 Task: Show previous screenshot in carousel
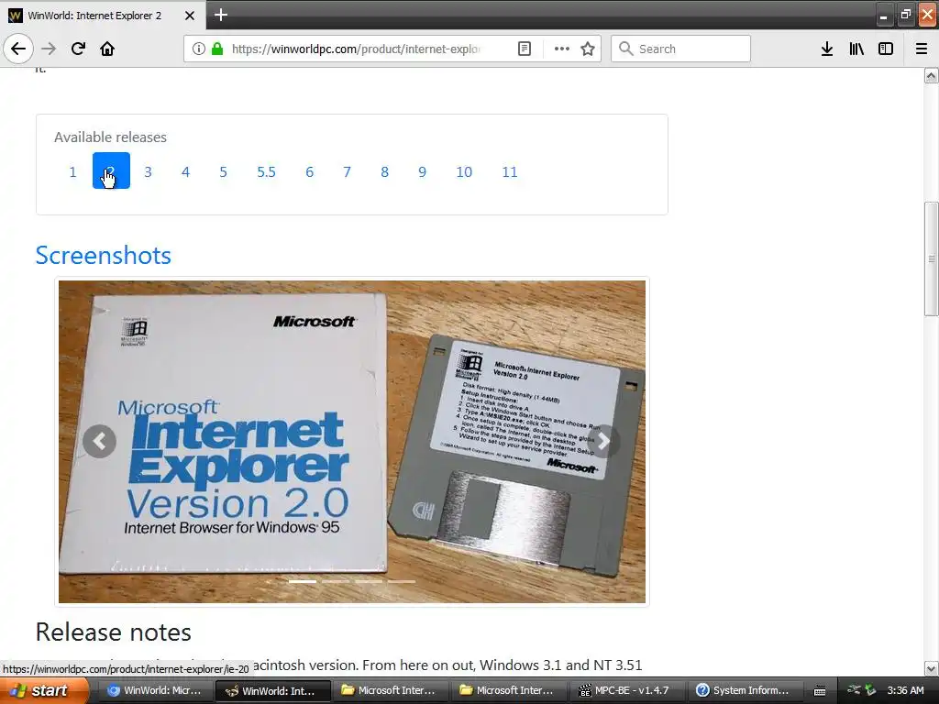(x=99, y=441)
